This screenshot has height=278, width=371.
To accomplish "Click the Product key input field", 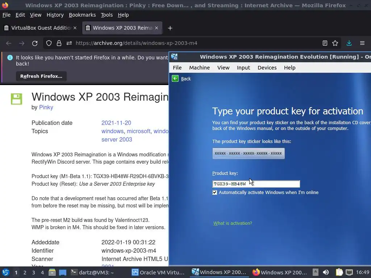I will click(x=256, y=184).
